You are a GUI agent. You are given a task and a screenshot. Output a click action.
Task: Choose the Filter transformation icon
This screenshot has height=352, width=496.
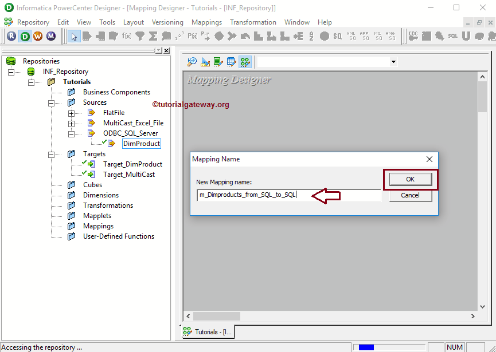139,35
